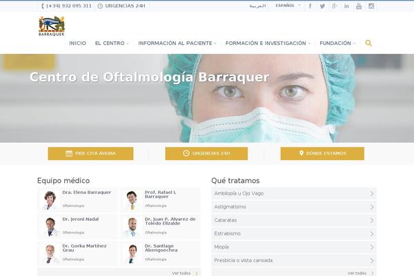414x276 pixels.
Task: Click the clock icon beside Urgencias 24H
Action: [x=100, y=6]
